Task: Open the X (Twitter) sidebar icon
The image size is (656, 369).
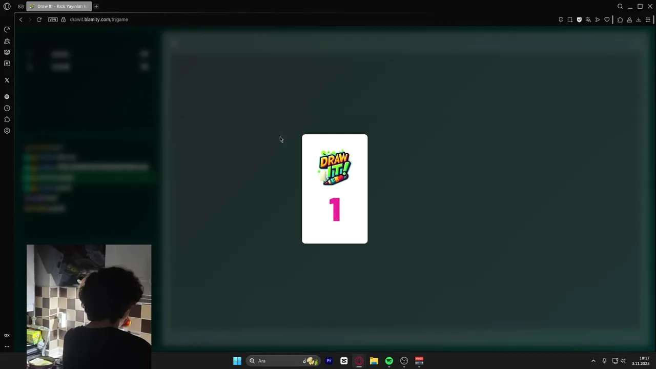Action: 7,80
